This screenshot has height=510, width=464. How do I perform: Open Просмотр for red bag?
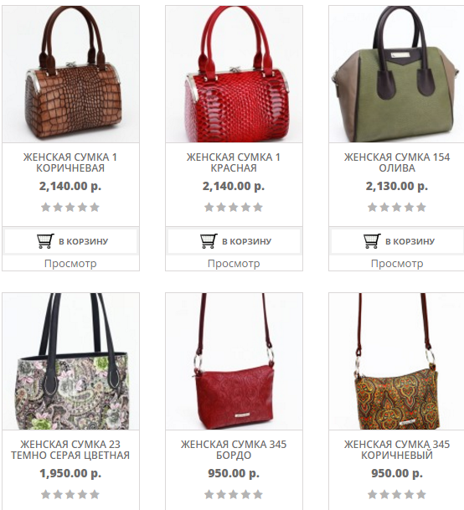click(234, 264)
